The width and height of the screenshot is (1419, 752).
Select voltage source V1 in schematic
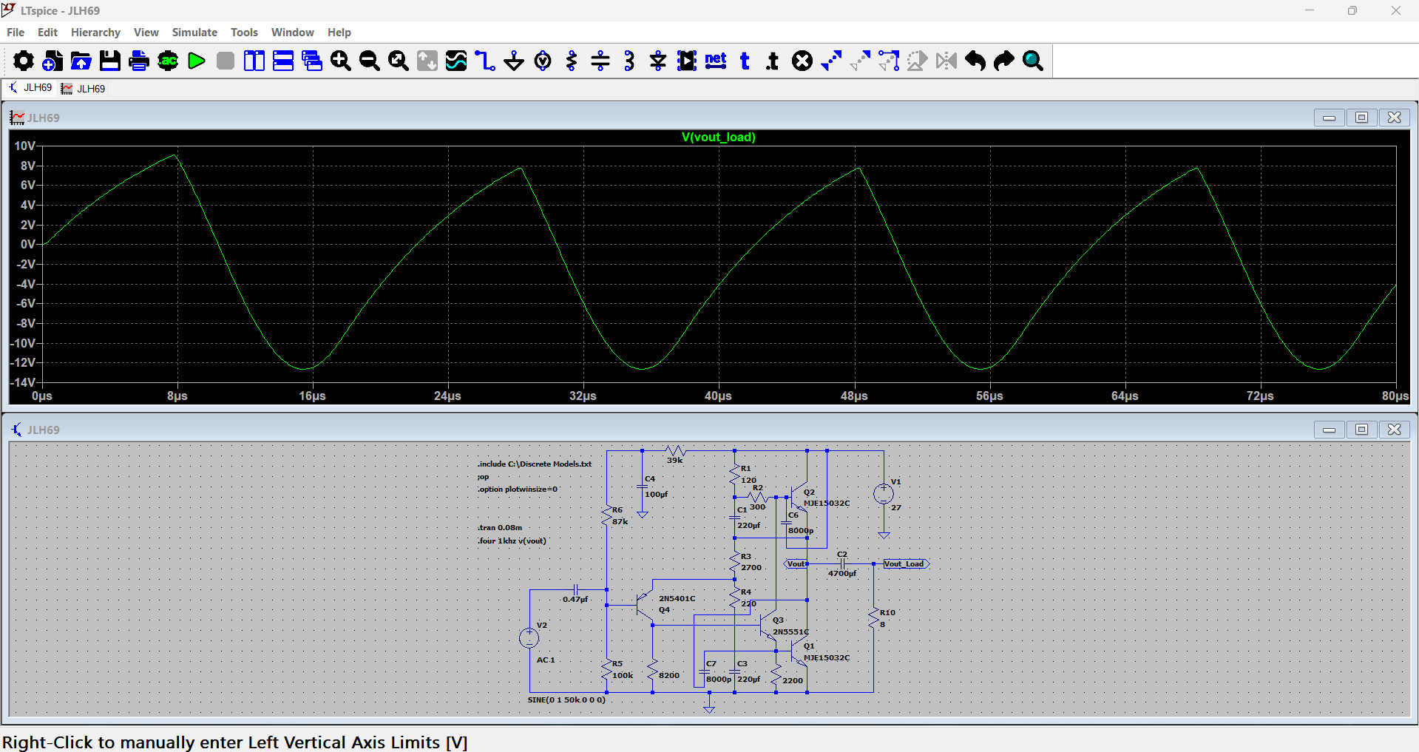(x=884, y=494)
